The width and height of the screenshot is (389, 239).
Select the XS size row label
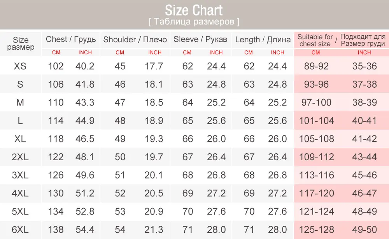pos(20,66)
